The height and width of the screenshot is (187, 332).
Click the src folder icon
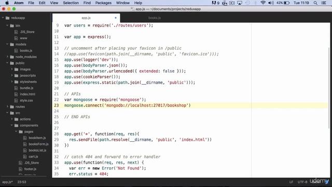[x=12, y=113]
